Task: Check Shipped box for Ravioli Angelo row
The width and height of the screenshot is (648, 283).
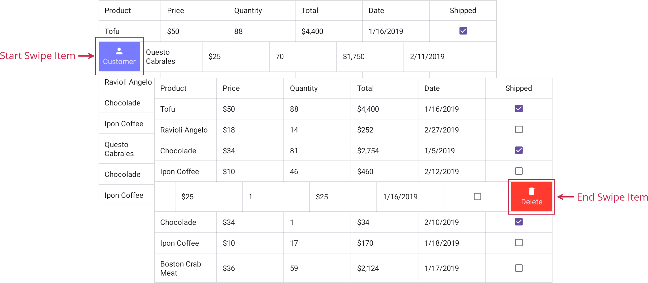Action: [519, 129]
